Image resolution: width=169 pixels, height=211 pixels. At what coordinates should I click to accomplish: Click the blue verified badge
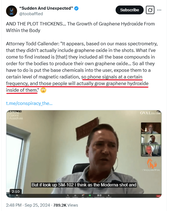(x=77, y=8)
